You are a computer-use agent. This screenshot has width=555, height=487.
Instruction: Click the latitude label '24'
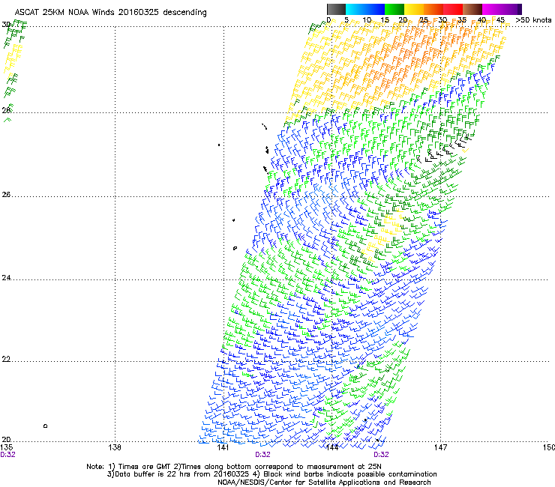point(6,278)
